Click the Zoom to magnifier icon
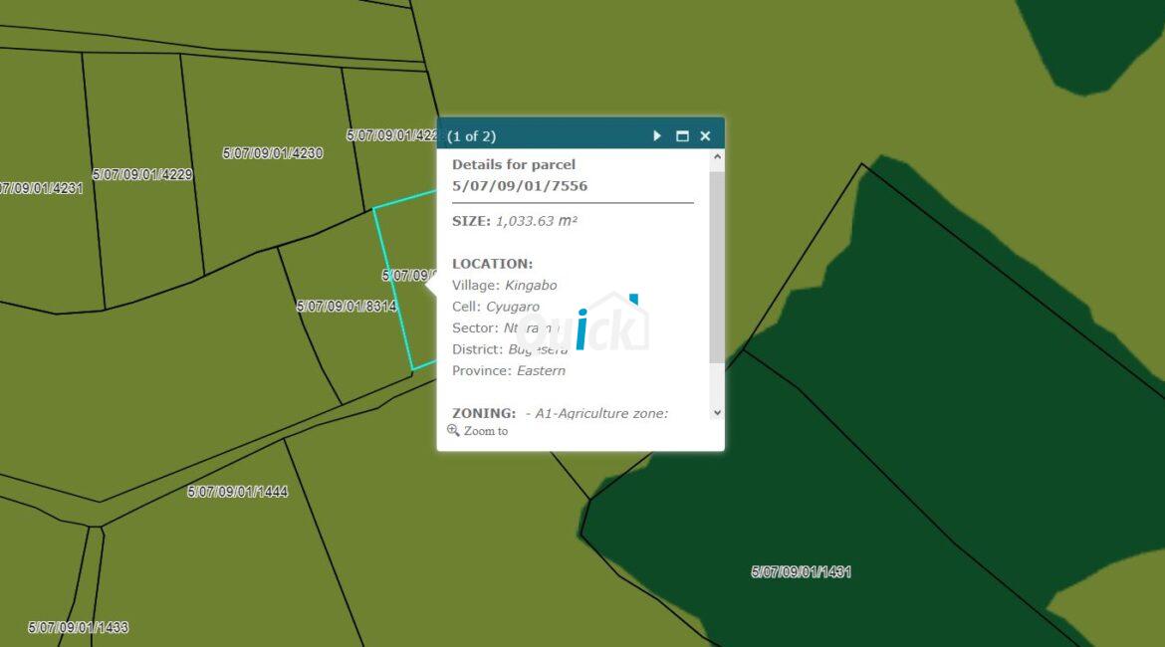This screenshot has width=1165, height=647. [453, 430]
